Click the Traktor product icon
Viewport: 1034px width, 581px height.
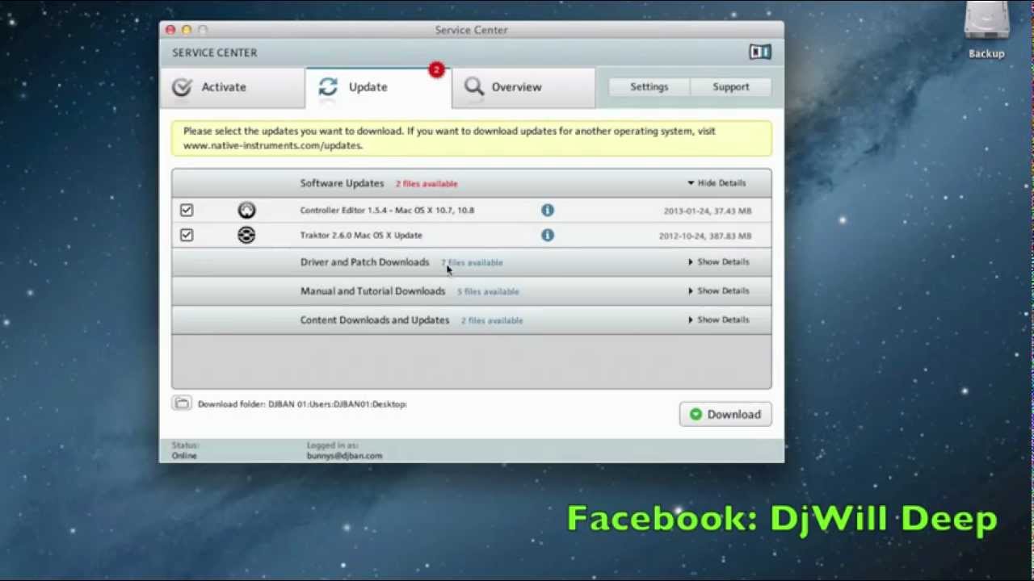point(246,235)
